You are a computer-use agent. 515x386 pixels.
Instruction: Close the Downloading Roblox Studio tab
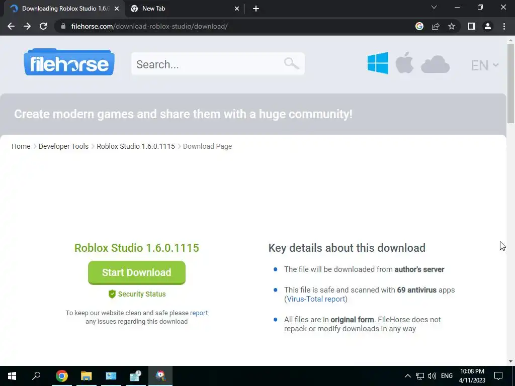117,9
